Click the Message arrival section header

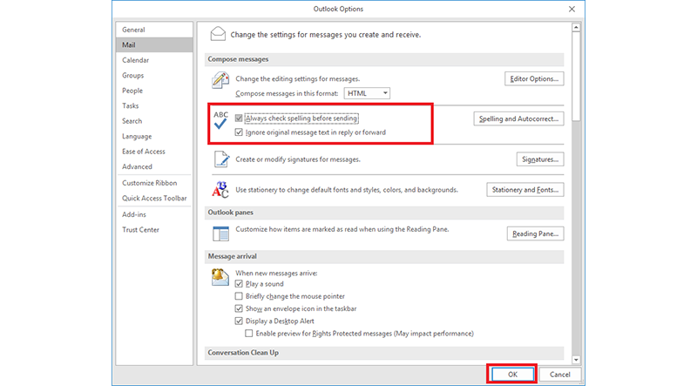coord(384,256)
